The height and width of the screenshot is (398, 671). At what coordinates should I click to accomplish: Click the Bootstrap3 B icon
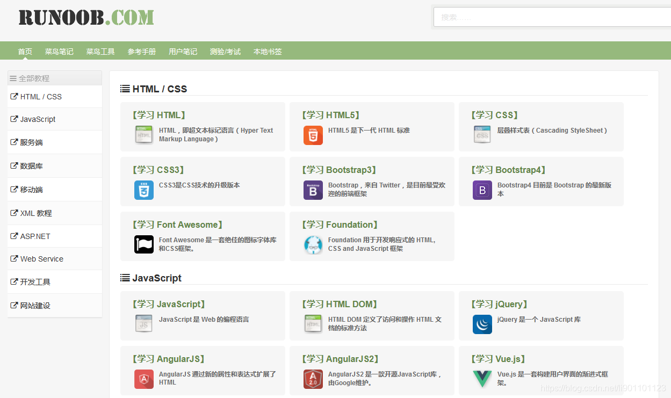pos(313,190)
